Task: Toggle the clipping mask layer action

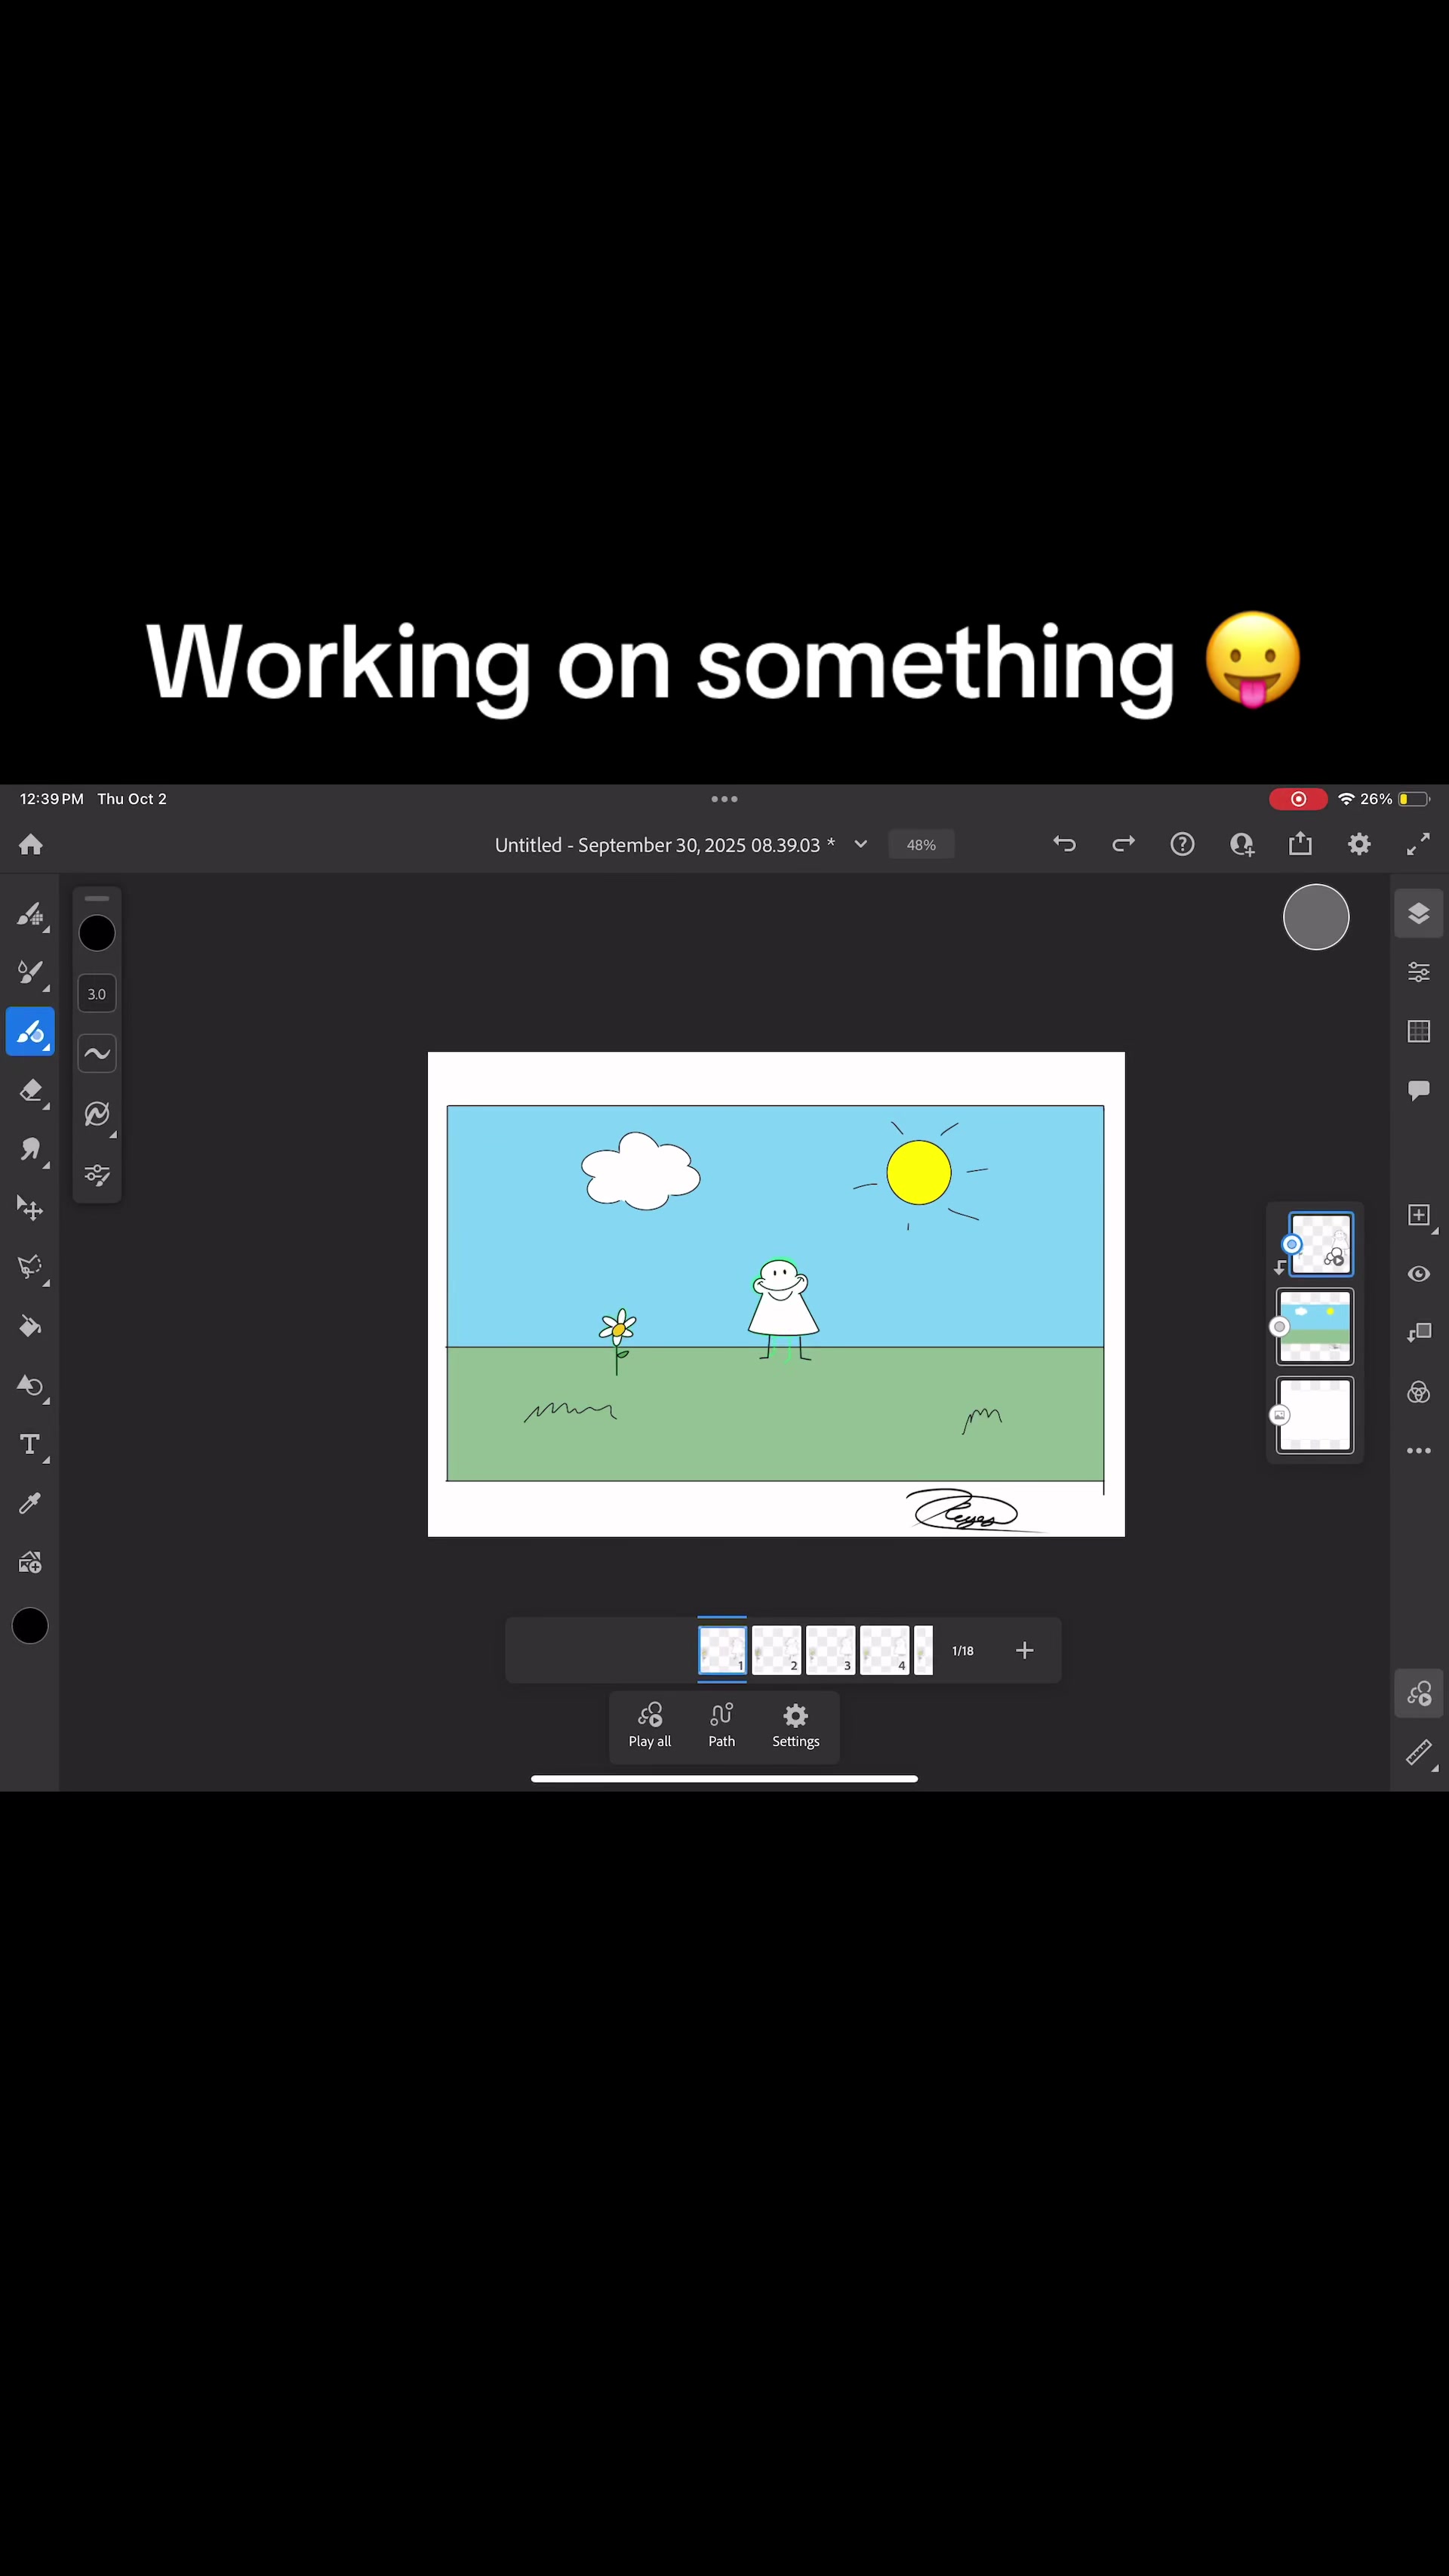Action: tap(1419, 1333)
